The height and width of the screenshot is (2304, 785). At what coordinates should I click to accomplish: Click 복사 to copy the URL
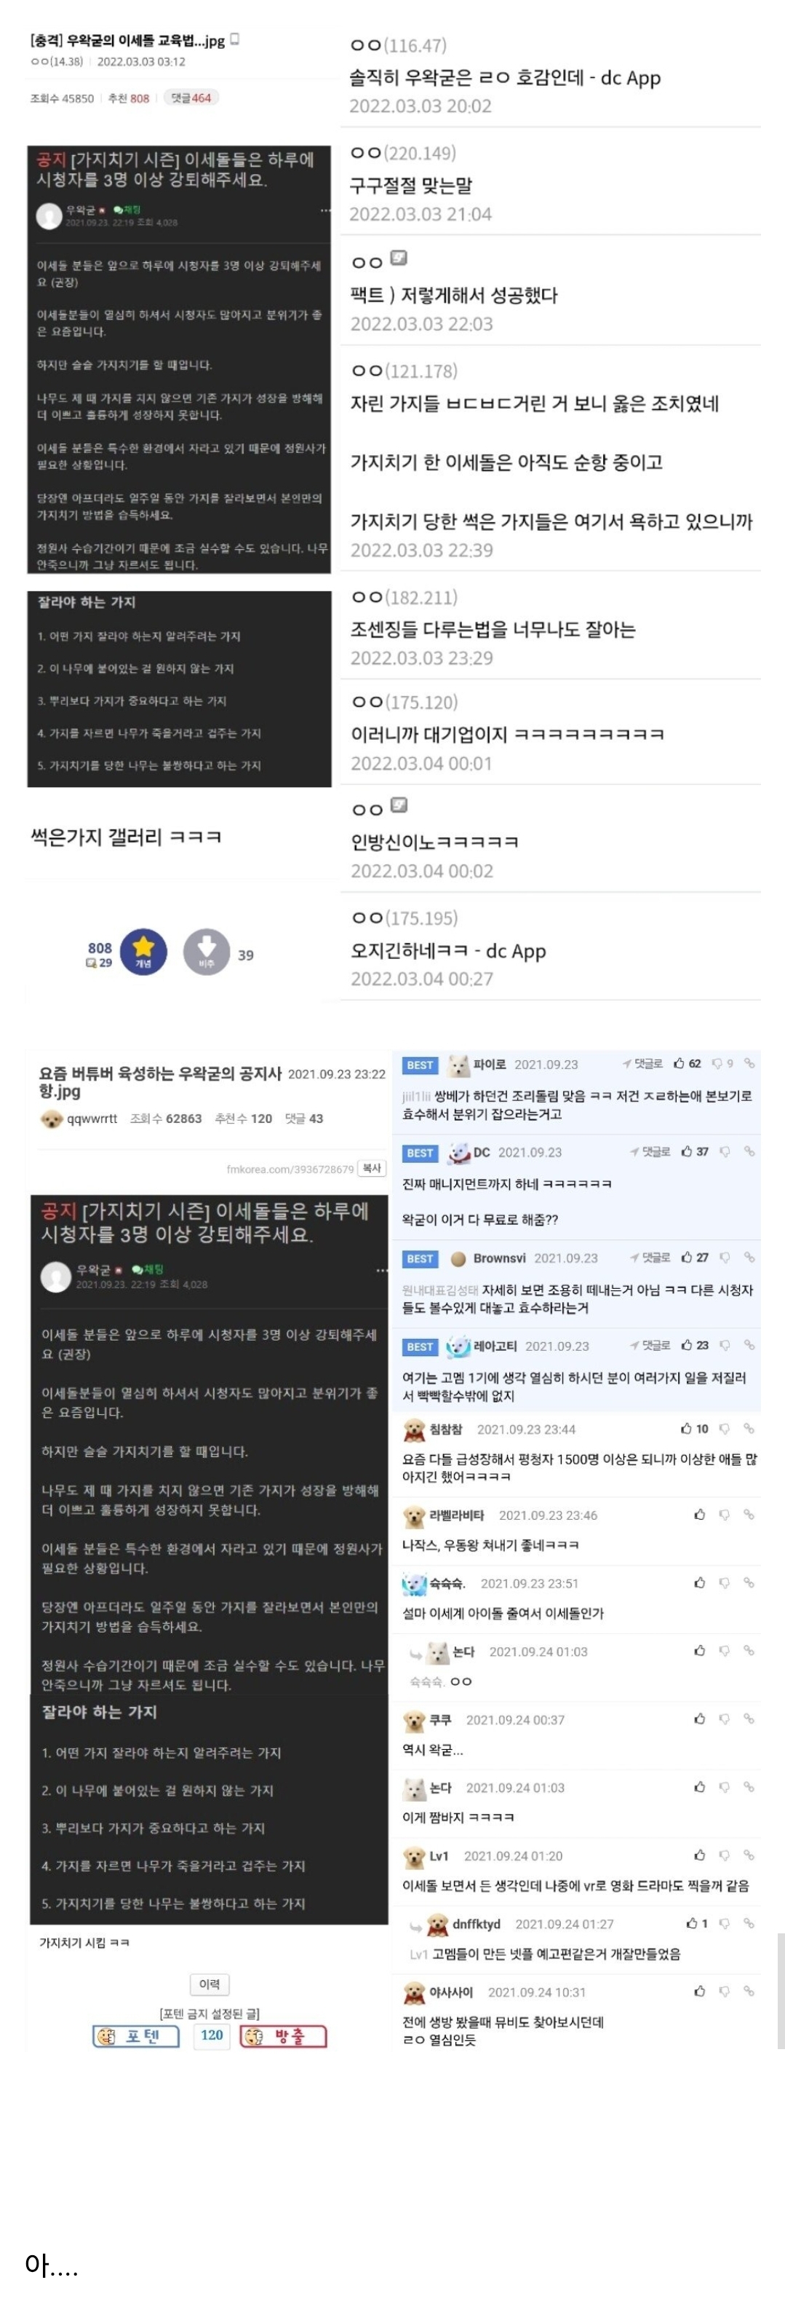click(372, 1168)
